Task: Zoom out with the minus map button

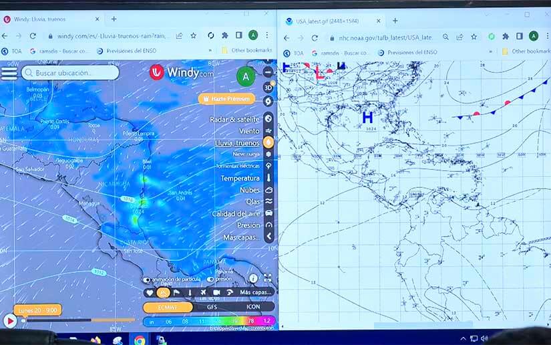Action: click(268, 72)
